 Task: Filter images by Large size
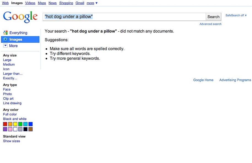[x=7, y=60]
